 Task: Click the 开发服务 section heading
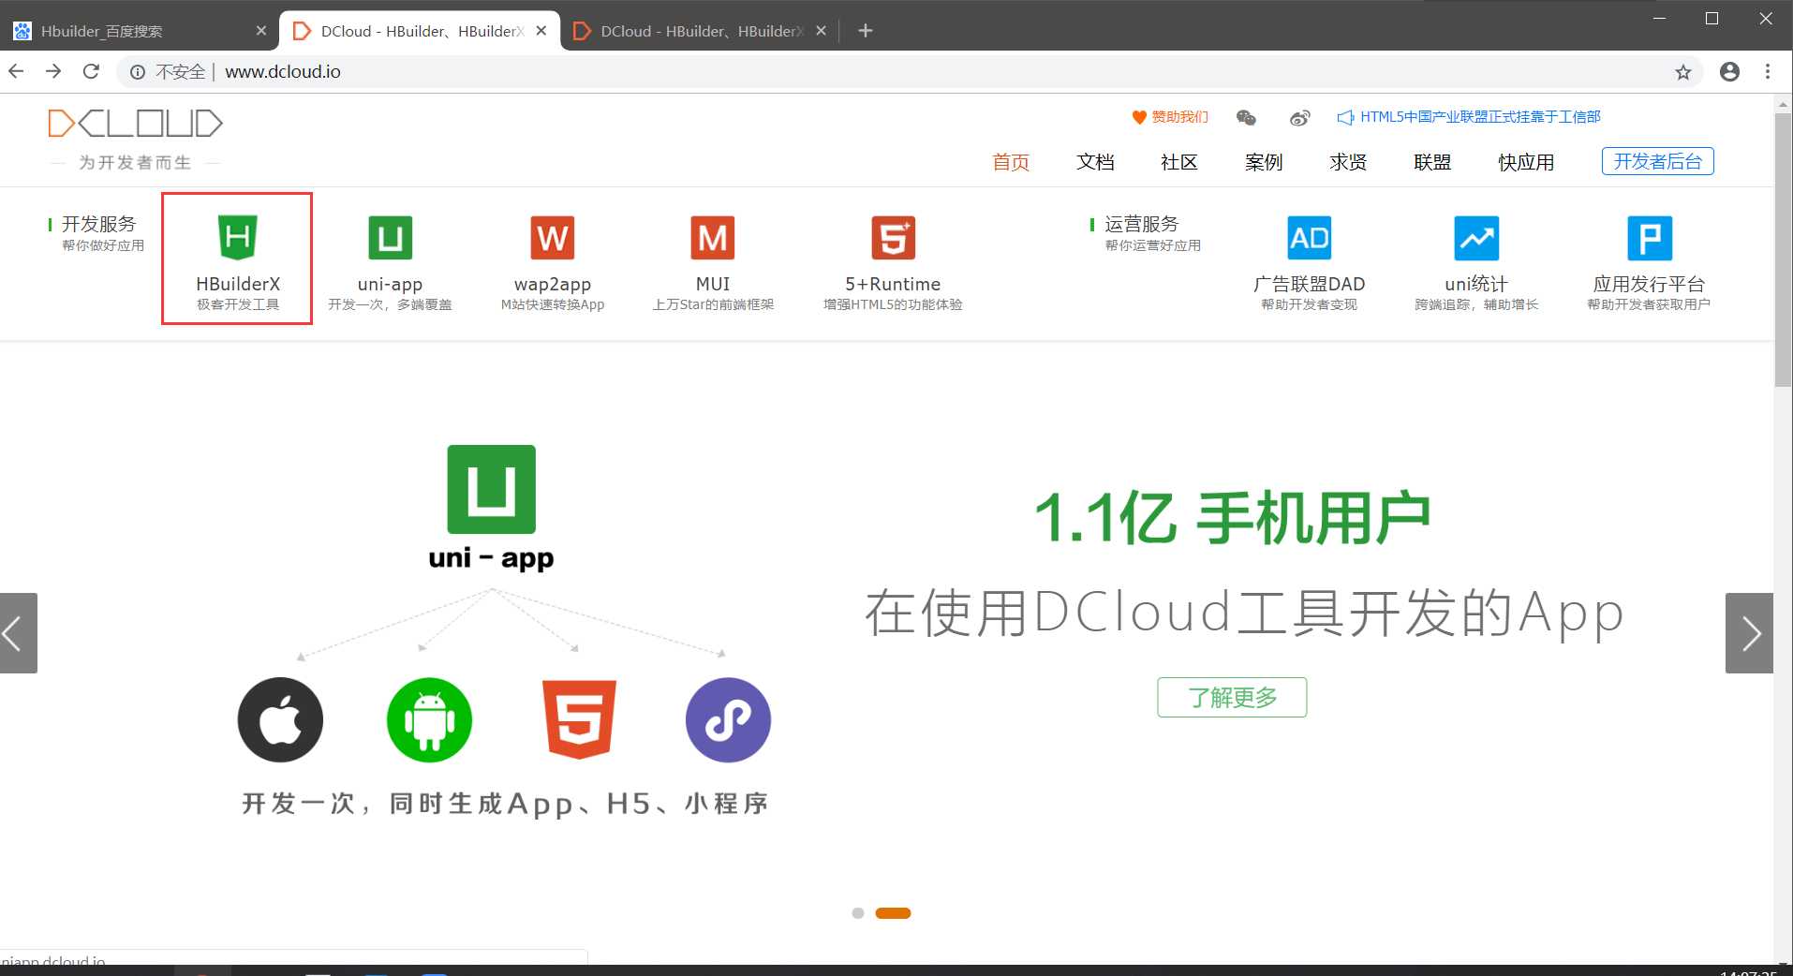99,224
